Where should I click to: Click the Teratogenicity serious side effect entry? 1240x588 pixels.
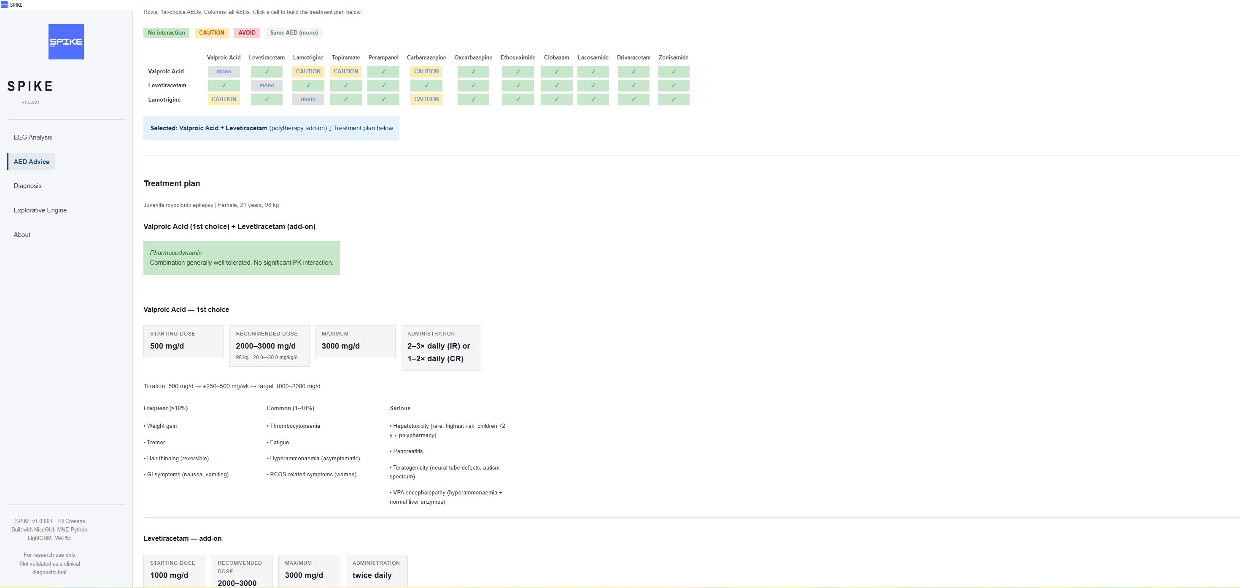[446, 472]
